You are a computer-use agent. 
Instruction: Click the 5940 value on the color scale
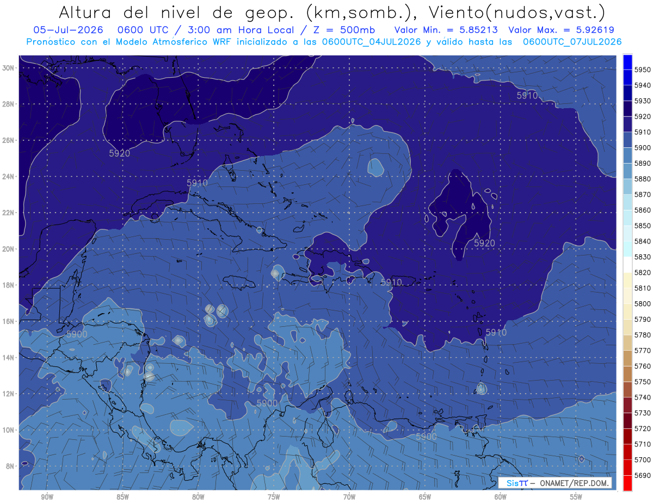[643, 85]
